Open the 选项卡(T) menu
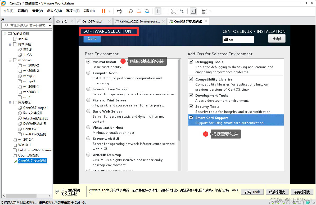This screenshot has width=316, height=205. pyautogui.click(x=73, y=11)
